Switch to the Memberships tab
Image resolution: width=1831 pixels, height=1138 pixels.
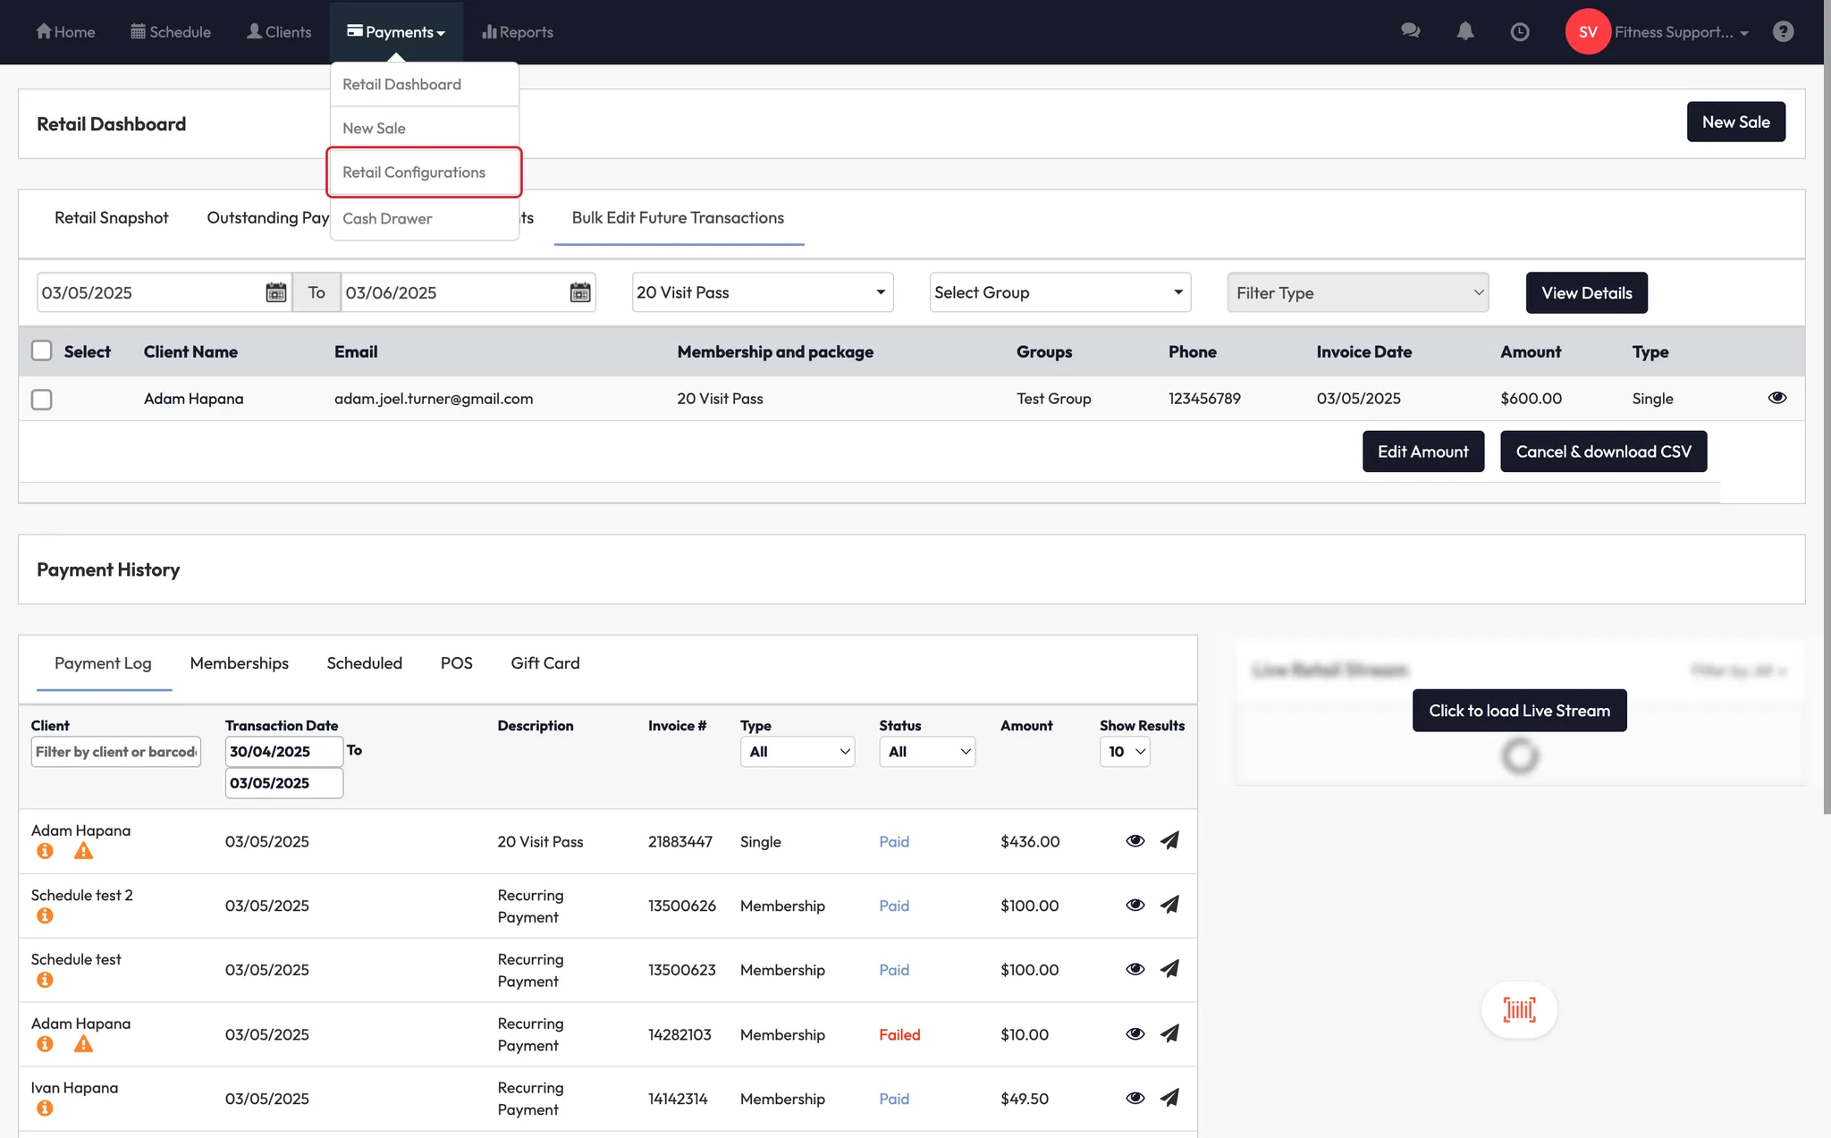(x=239, y=663)
